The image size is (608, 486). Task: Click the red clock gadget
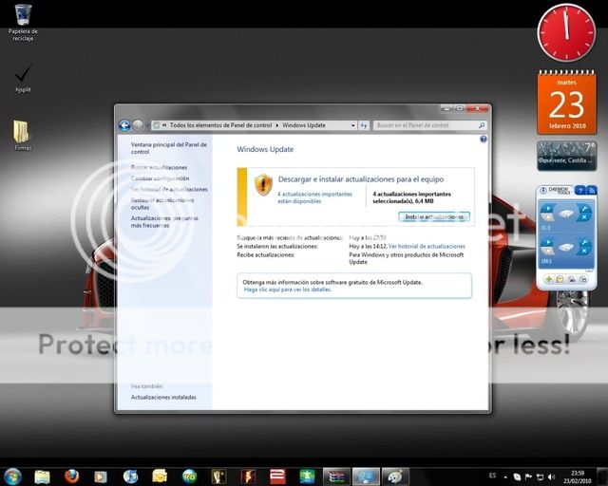click(566, 32)
